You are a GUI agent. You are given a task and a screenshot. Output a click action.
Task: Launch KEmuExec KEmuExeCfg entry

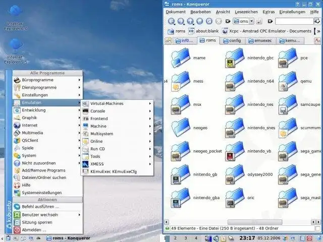117,171
